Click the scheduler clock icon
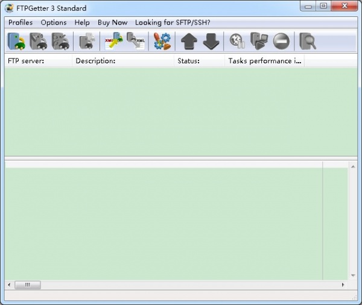362x305 pixels. click(237, 41)
